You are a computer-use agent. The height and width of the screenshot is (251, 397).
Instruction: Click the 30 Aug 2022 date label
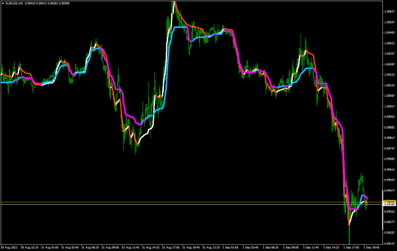point(9,247)
